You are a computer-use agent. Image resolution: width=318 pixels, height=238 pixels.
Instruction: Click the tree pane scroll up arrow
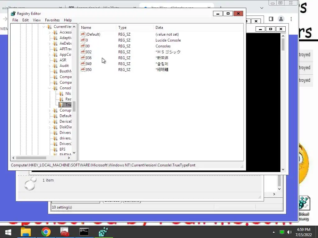[74, 27]
